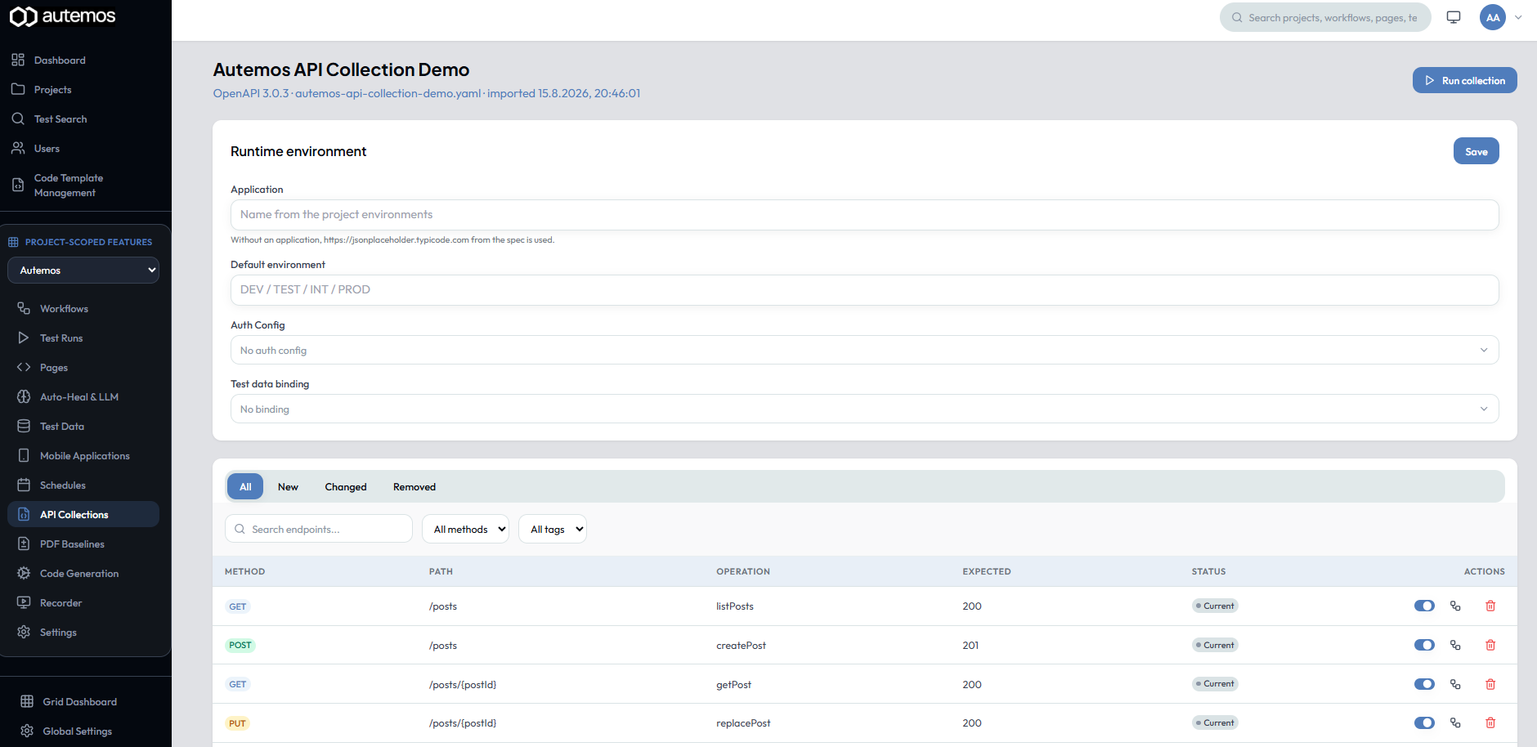Open Mobile Applications
Viewport: 1537px width, 747px height.
pos(85,456)
